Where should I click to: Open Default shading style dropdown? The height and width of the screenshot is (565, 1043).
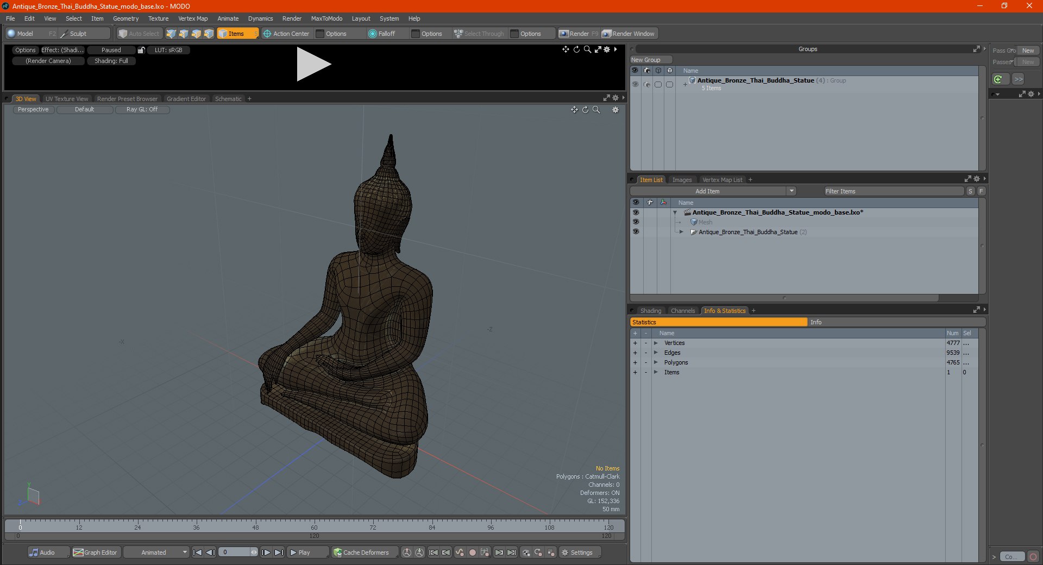[x=84, y=109]
